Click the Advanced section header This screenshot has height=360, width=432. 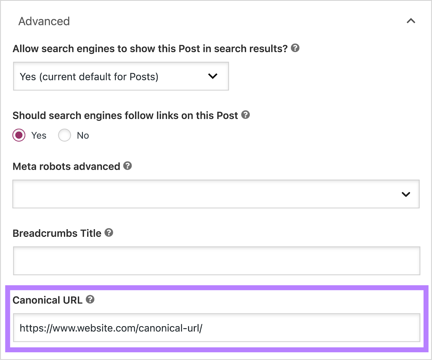pos(44,21)
